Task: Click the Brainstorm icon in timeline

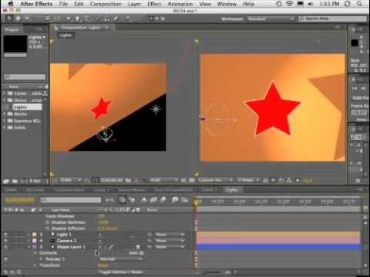Action: [175, 200]
